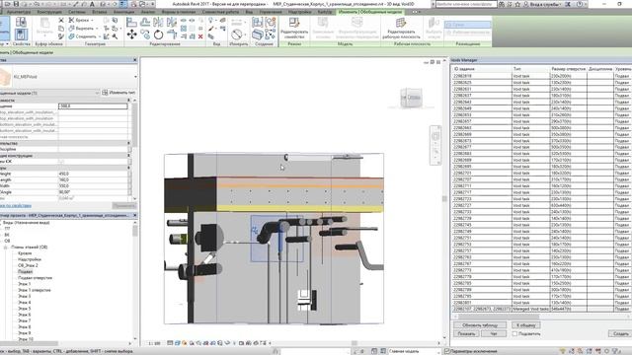Activate the Offset tool in the ribbon

click(x=145, y=22)
